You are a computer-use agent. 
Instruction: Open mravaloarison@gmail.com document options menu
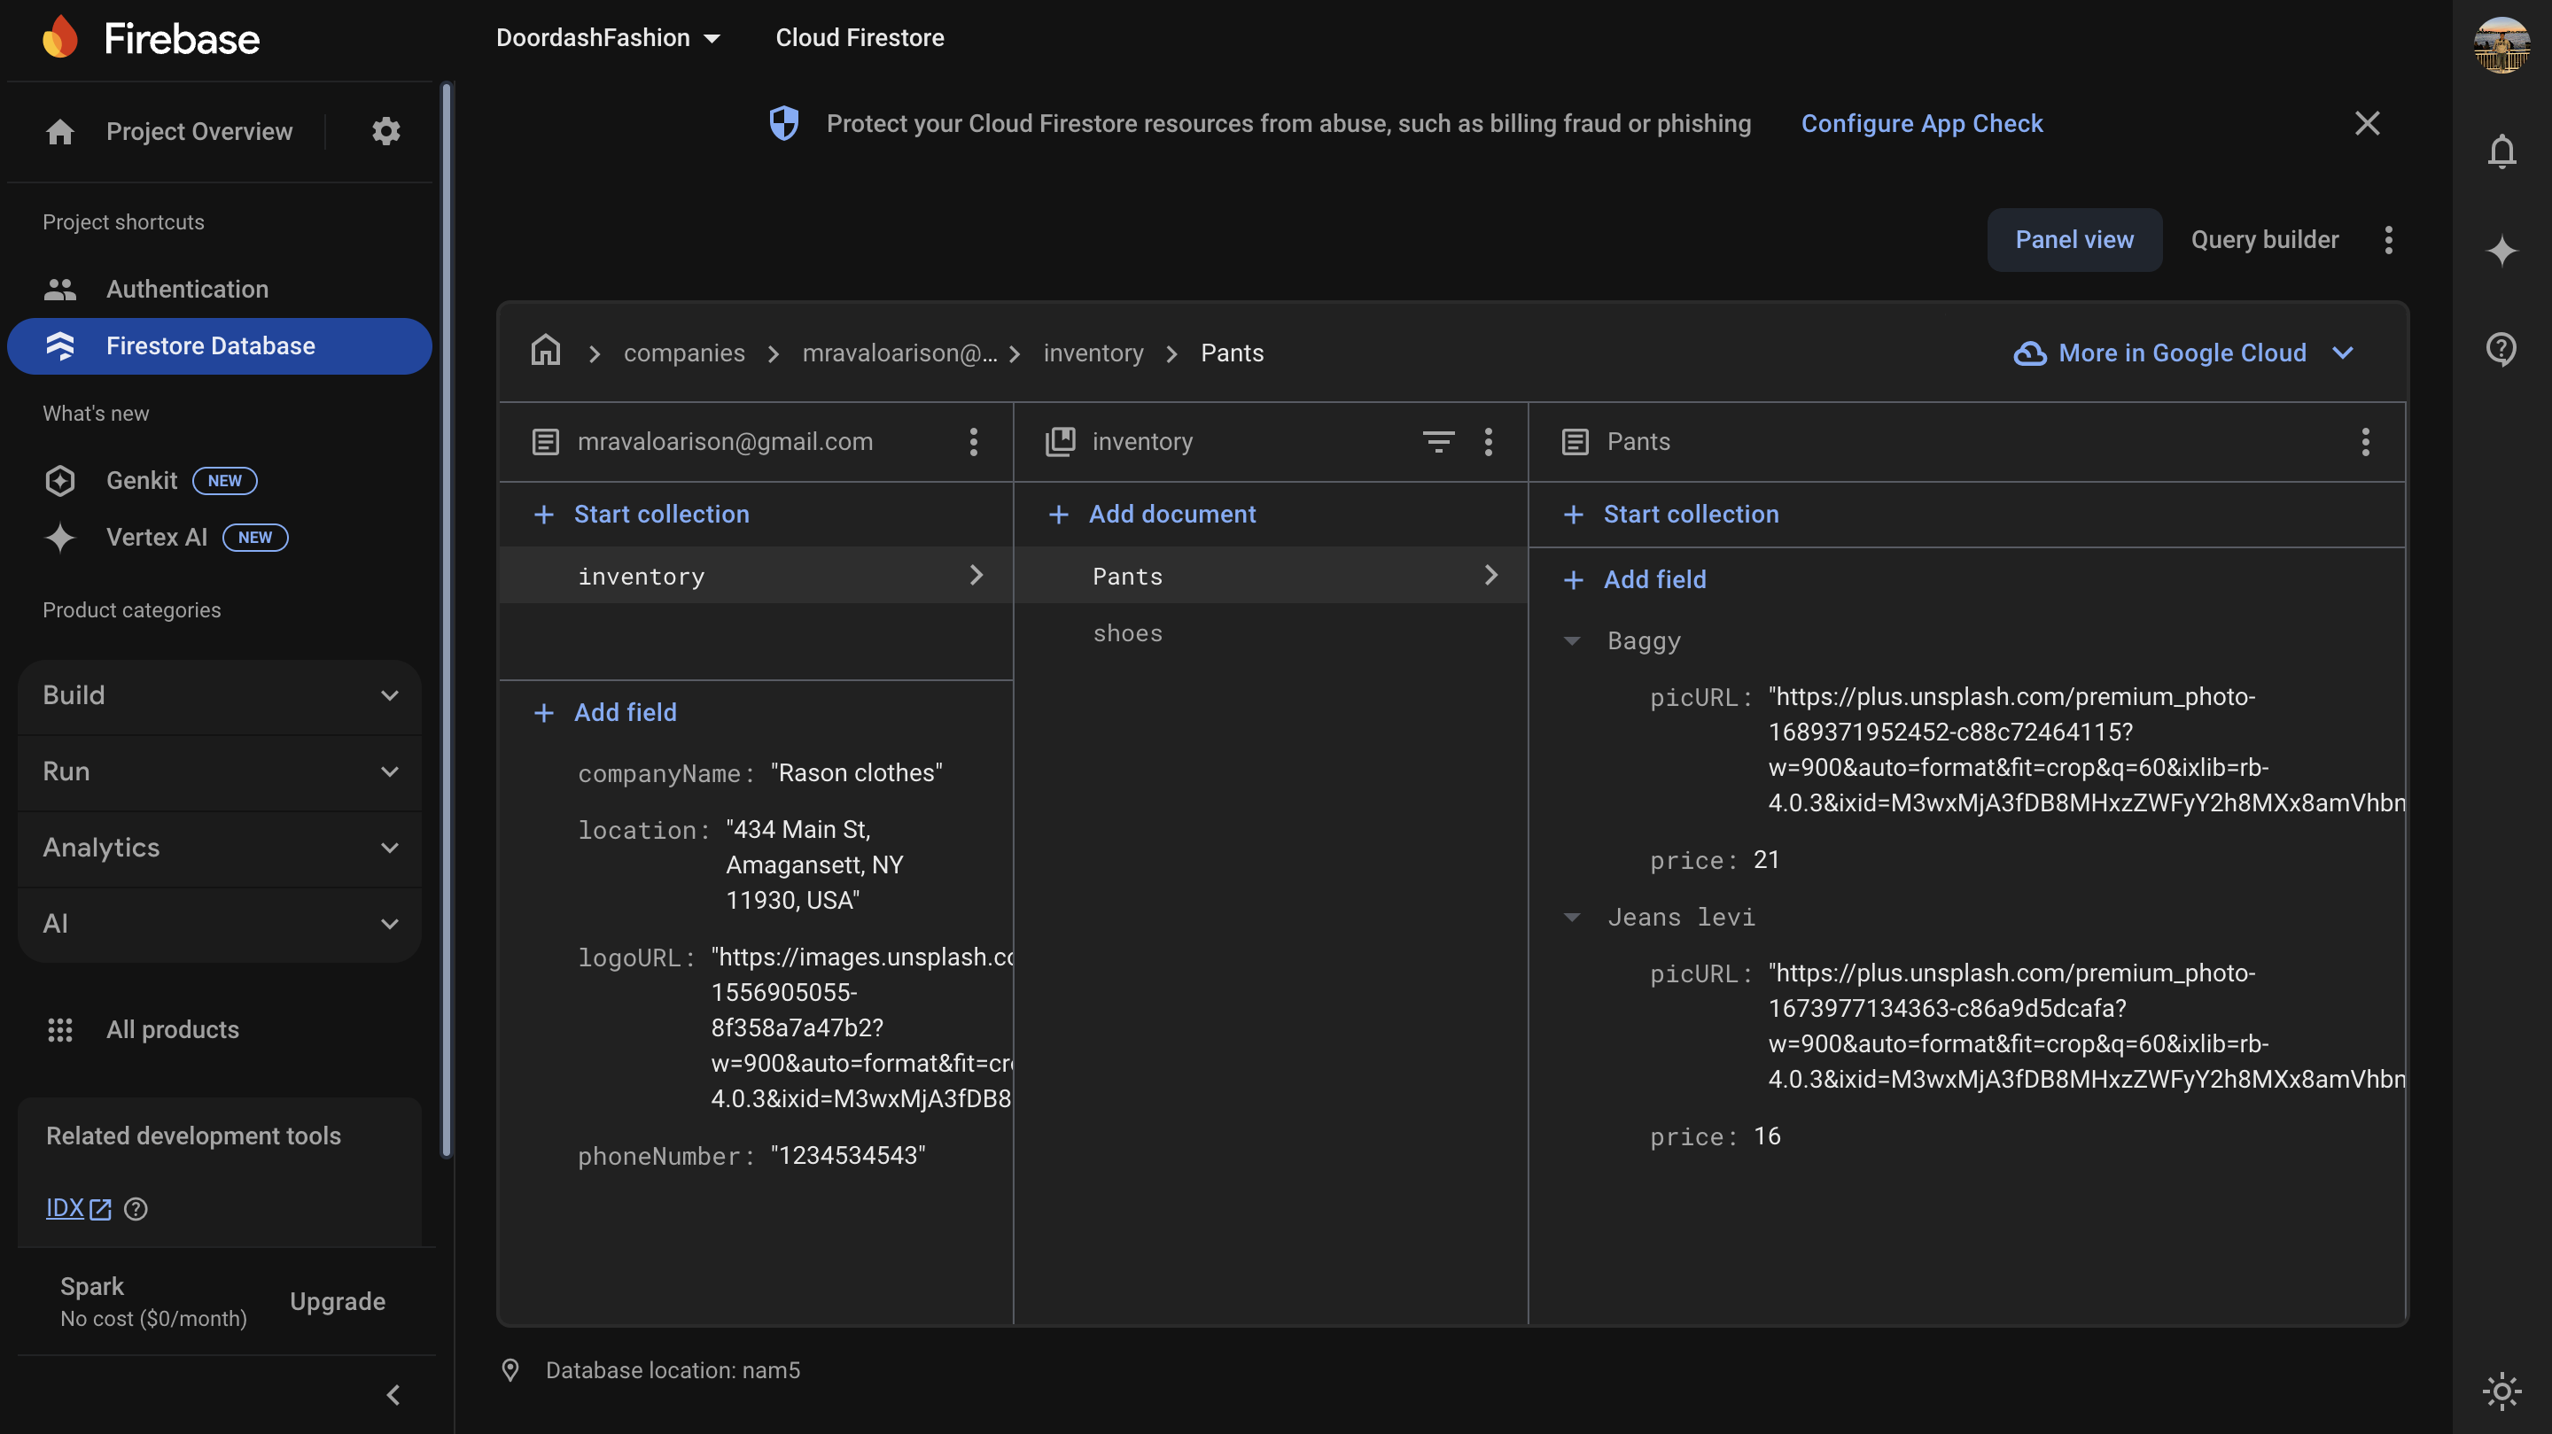[x=974, y=442]
